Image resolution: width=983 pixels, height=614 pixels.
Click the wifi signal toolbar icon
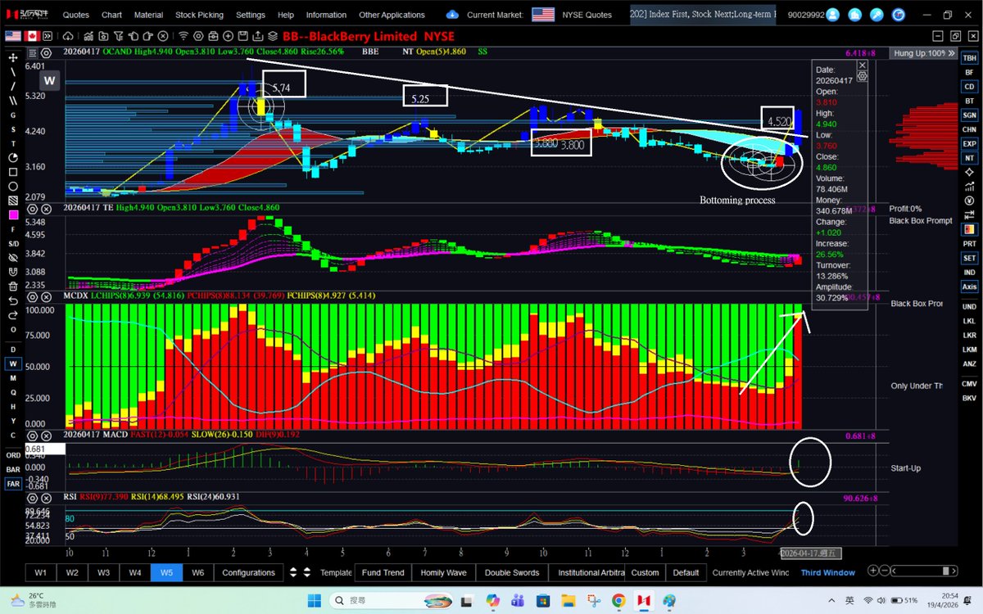(184, 36)
